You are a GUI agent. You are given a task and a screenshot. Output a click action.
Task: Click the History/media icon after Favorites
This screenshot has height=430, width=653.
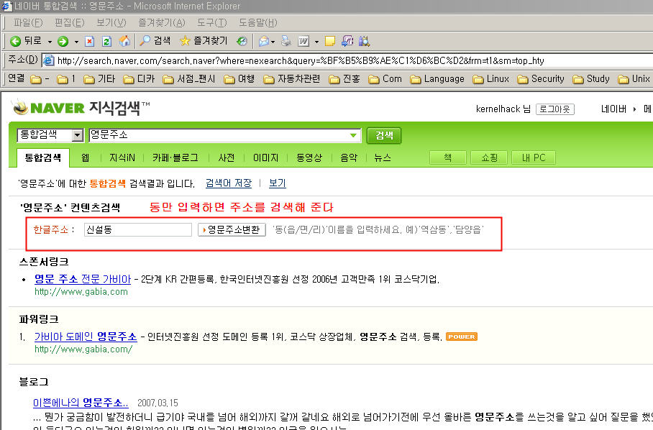tap(242, 41)
